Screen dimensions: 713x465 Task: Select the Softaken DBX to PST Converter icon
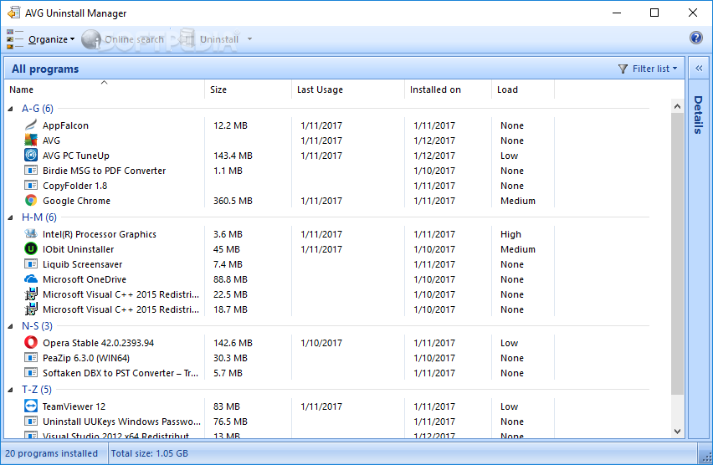(30, 373)
